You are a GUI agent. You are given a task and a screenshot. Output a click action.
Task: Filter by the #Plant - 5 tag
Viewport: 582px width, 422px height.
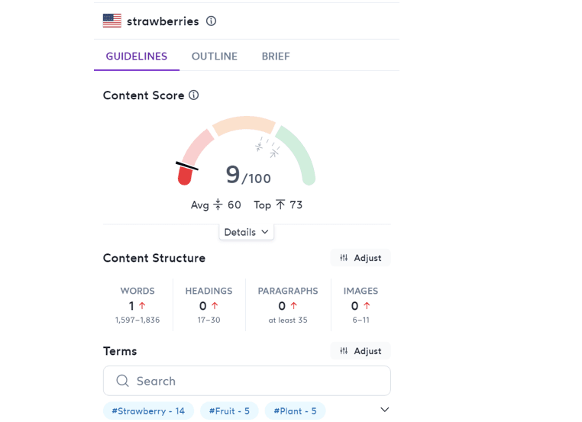[x=295, y=411]
